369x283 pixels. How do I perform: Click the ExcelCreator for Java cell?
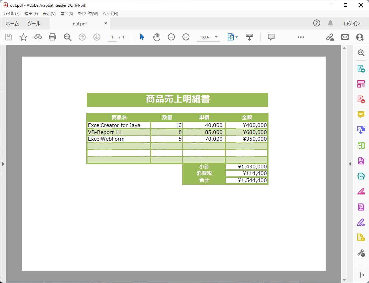(119, 125)
